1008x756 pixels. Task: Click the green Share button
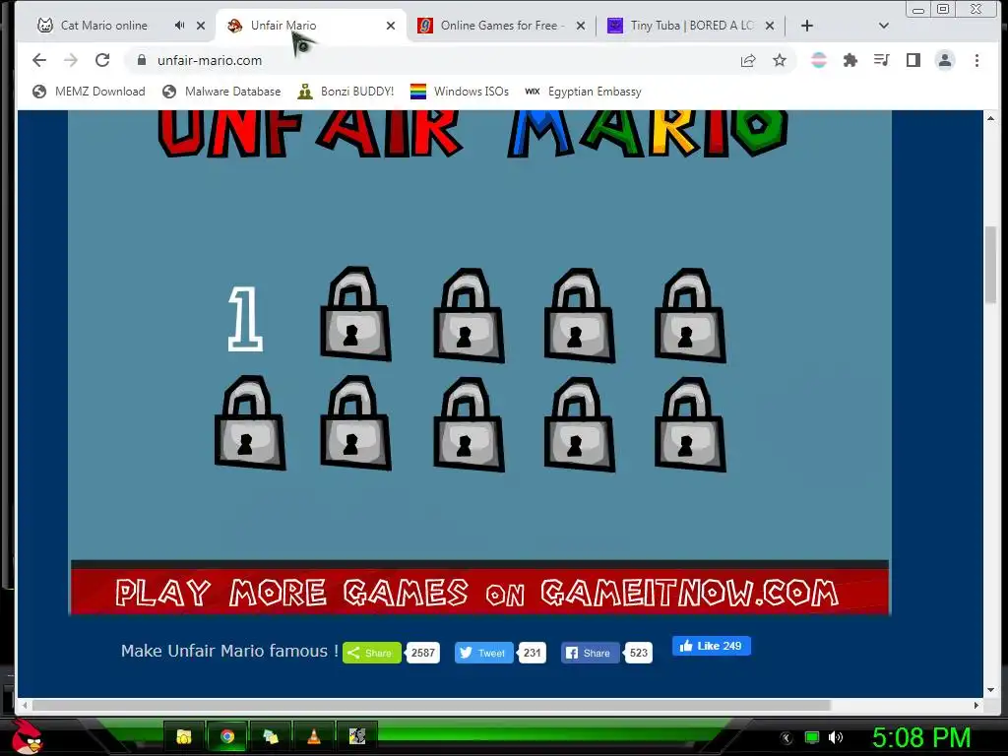pos(371,653)
